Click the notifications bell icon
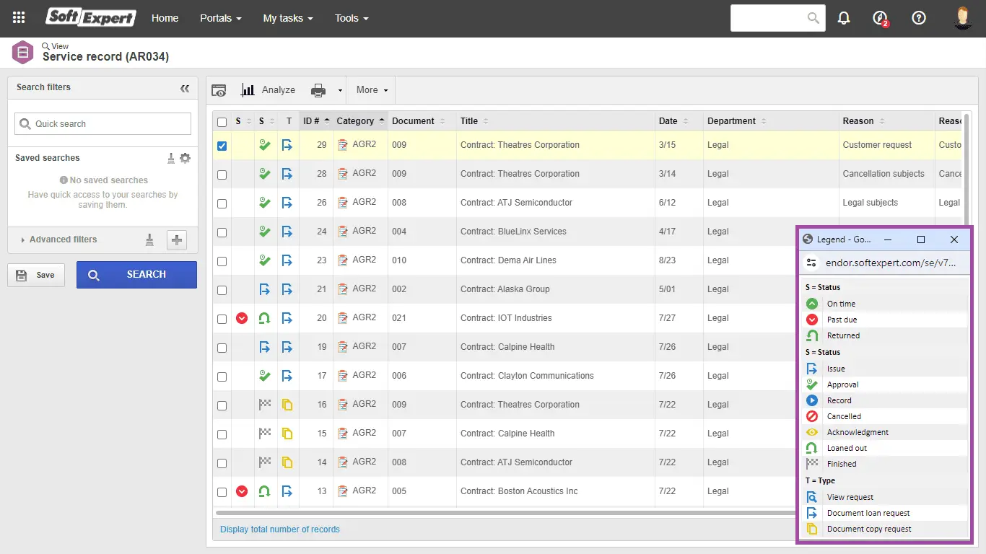The height and width of the screenshot is (554, 986). (x=844, y=18)
